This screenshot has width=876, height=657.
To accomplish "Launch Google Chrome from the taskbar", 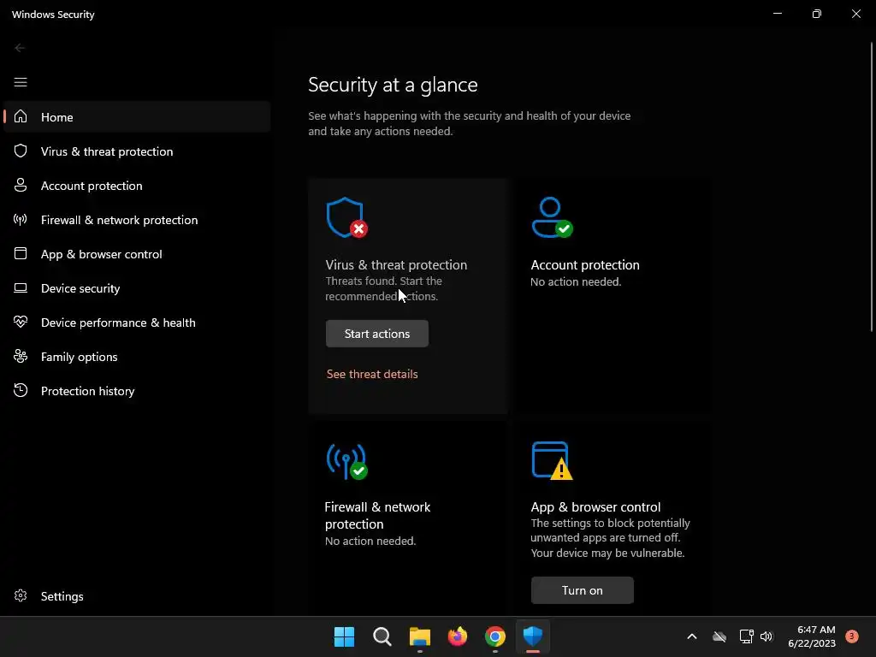I will coord(495,636).
